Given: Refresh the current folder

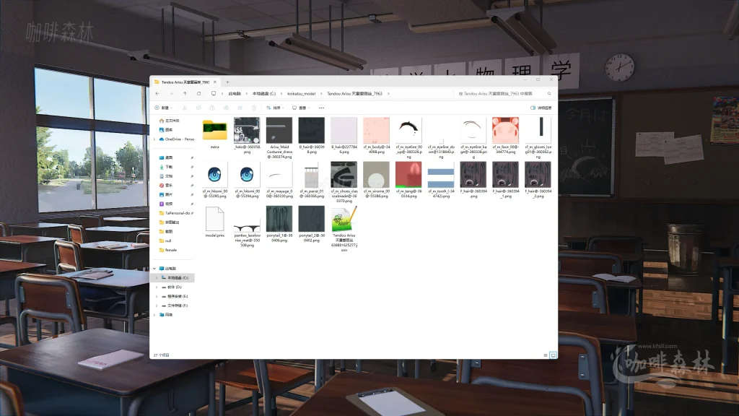Looking at the screenshot, I should click(198, 93).
